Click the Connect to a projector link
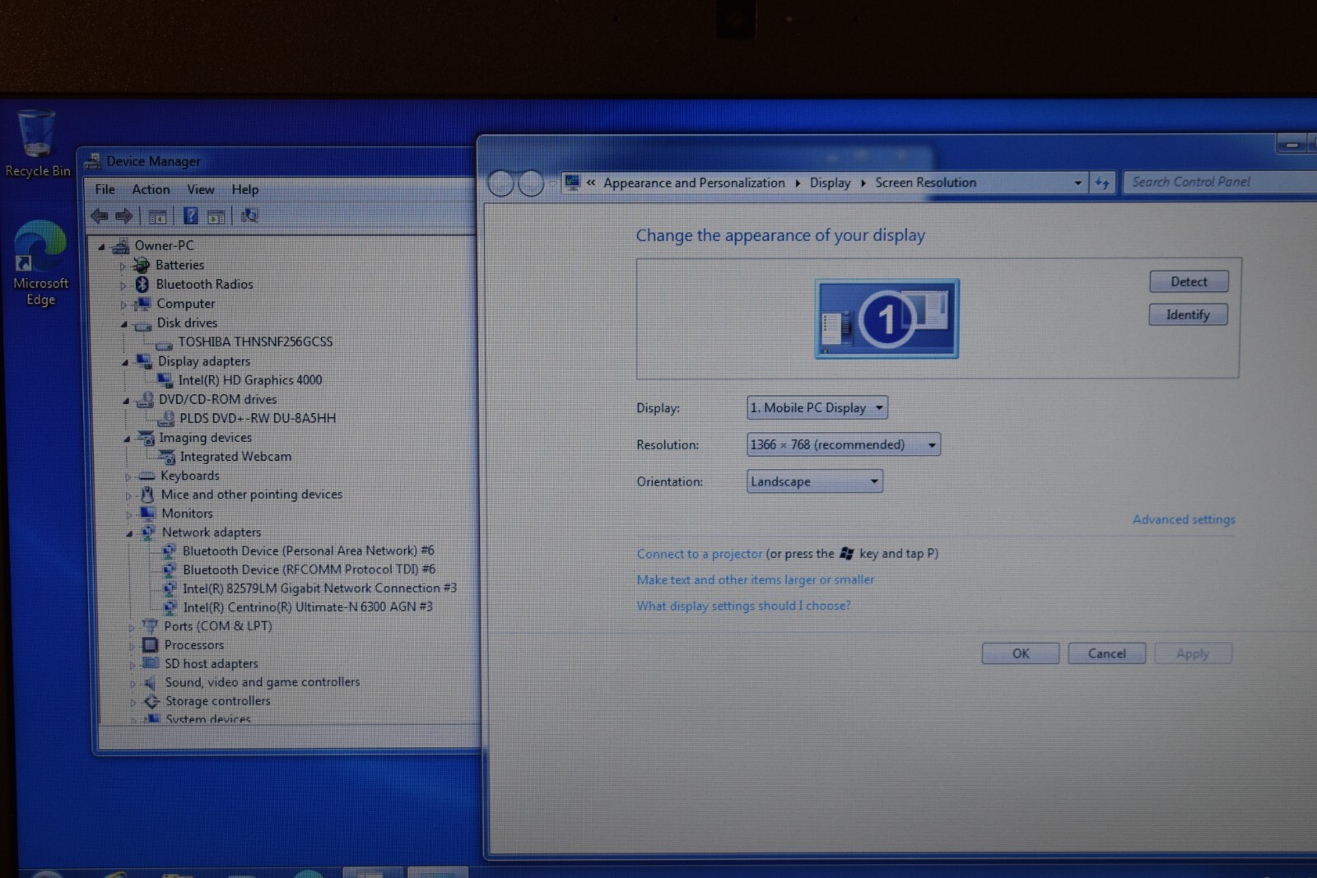1317x878 pixels. coord(700,554)
